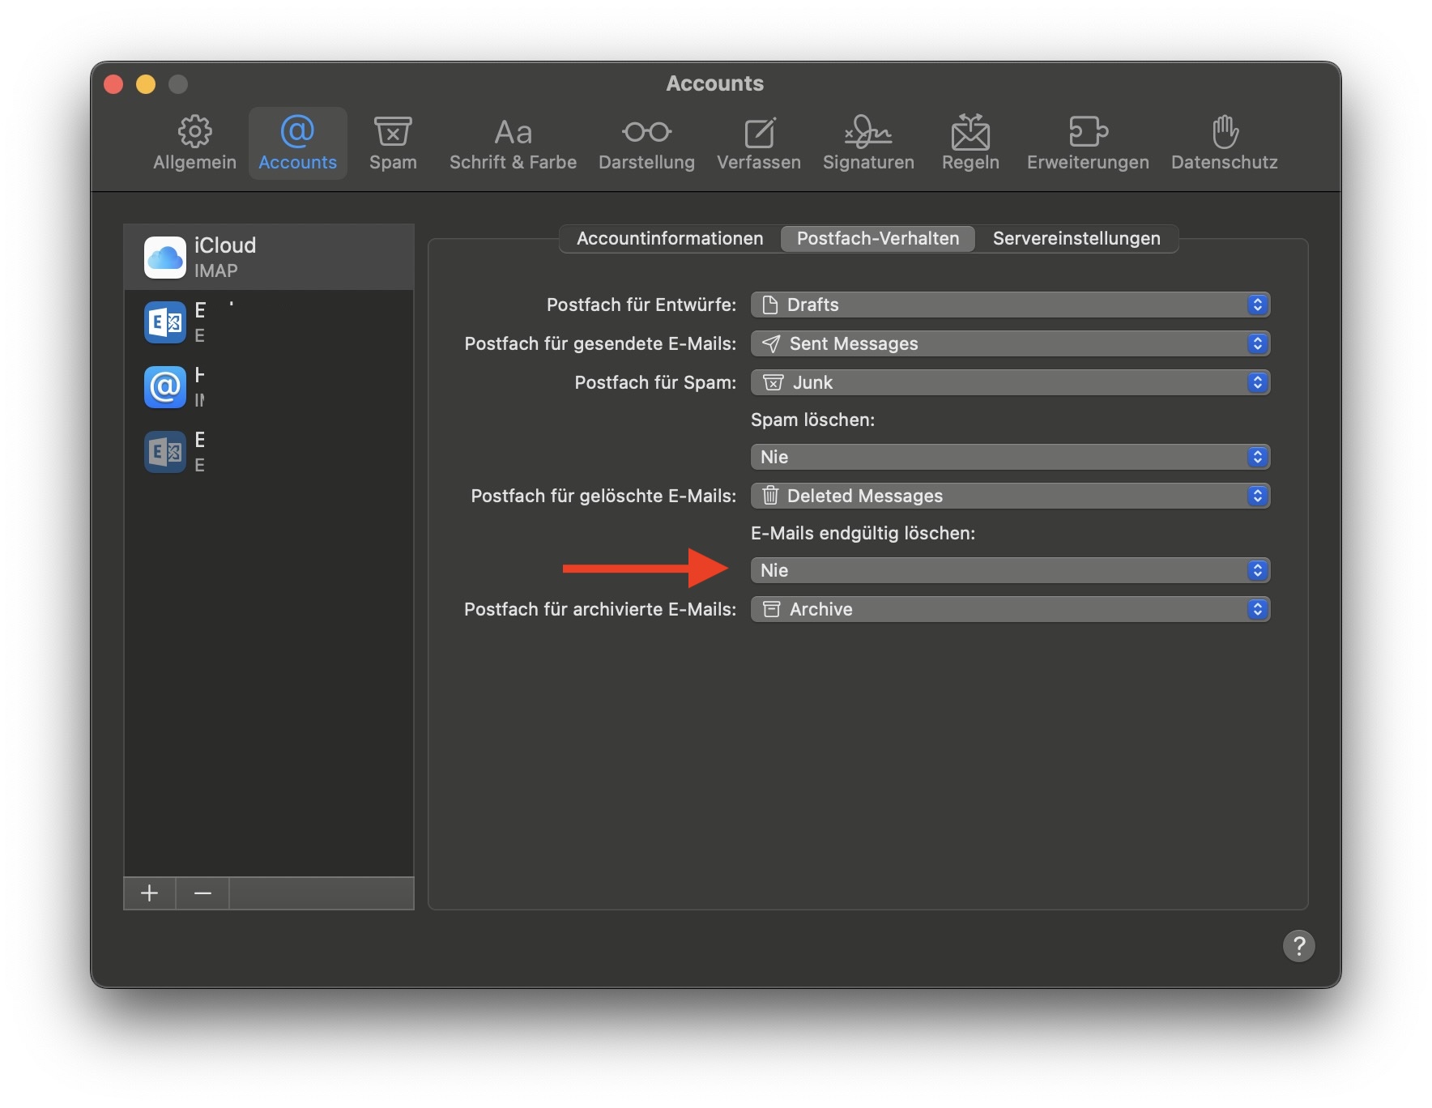
Task: Open the Erweiterungen extensions pane
Action: click(1088, 143)
